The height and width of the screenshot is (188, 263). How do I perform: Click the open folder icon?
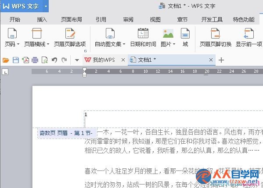coord(6,60)
